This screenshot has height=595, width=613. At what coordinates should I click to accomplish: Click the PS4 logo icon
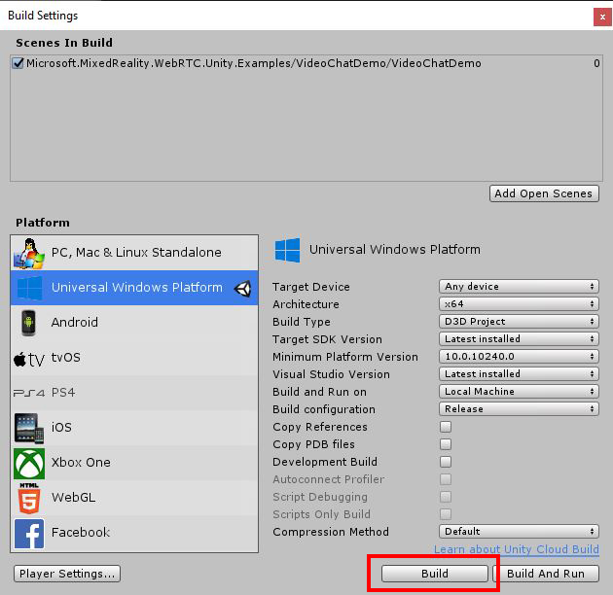[x=29, y=393]
